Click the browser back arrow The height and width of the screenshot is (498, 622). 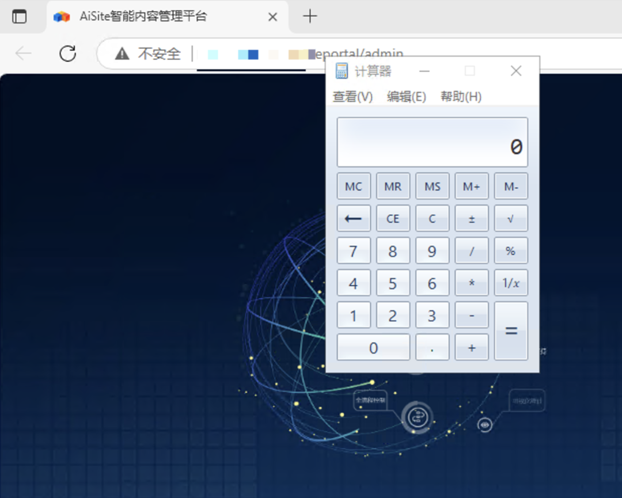(23, 53)
